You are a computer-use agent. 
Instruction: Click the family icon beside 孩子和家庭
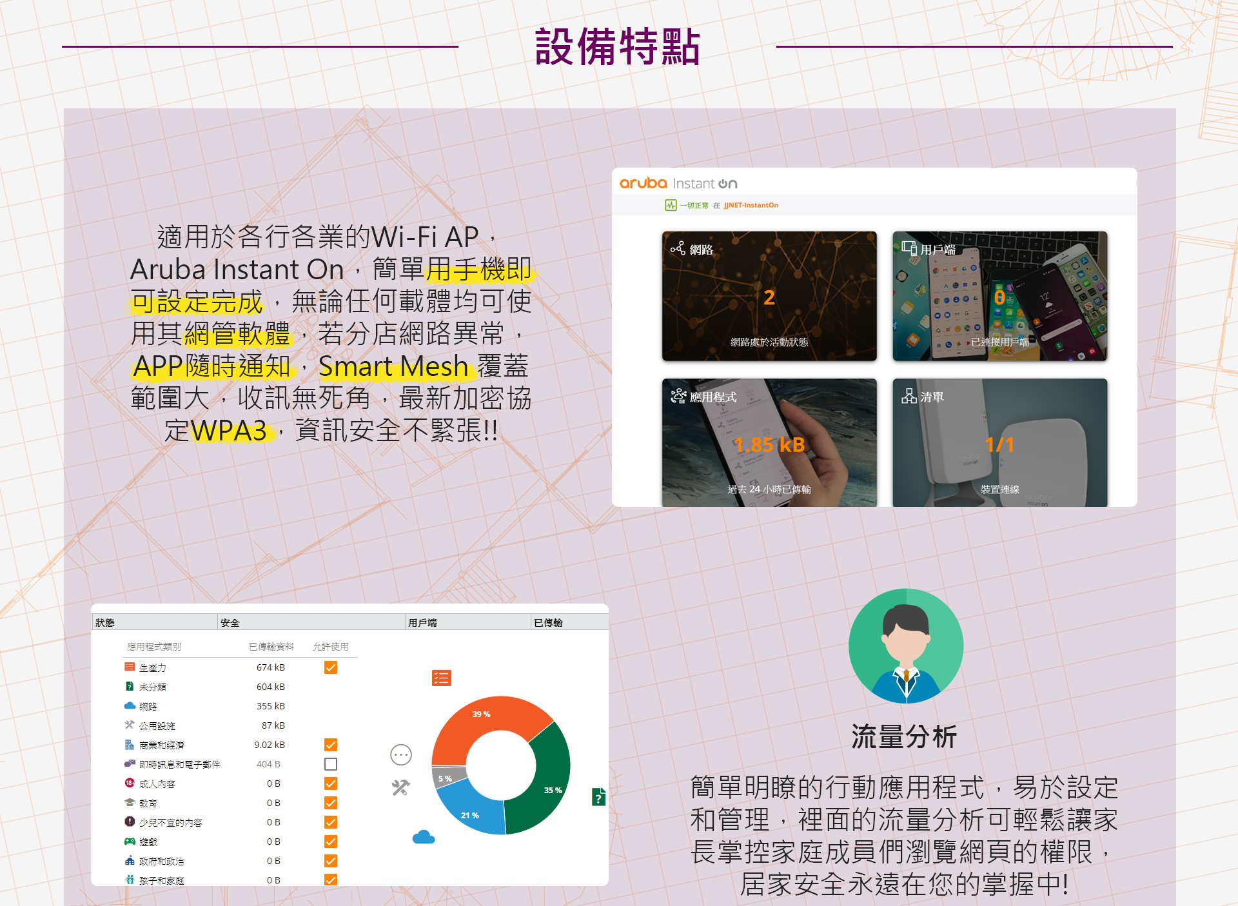pyautogui.click(x=130, y=879)
